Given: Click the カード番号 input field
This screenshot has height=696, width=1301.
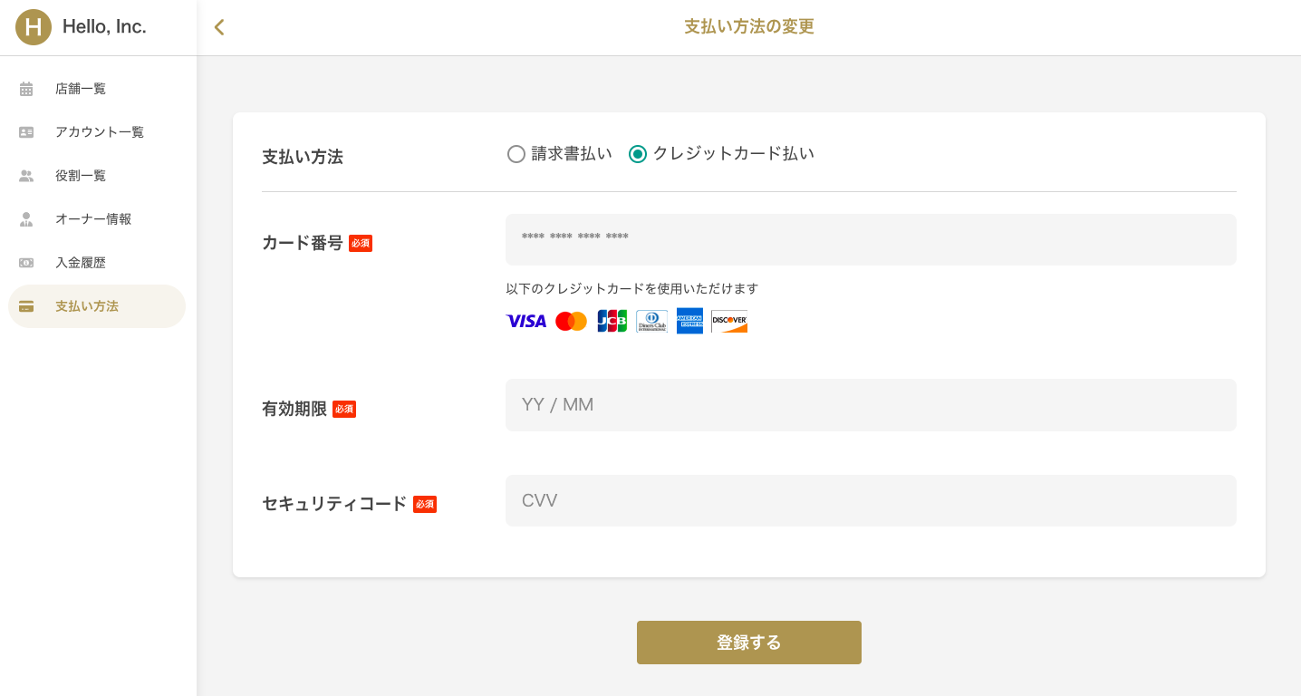Looking at the screenshot, I should point(870,239).
